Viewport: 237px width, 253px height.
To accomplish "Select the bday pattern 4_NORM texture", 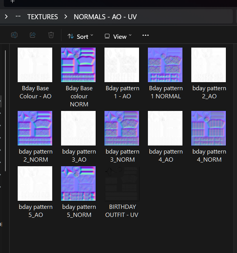I will [x=209, y=128].
